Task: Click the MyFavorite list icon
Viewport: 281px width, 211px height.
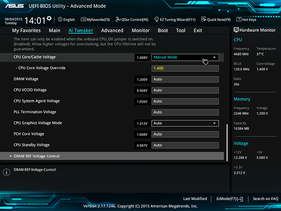Action: pos(83,19)
